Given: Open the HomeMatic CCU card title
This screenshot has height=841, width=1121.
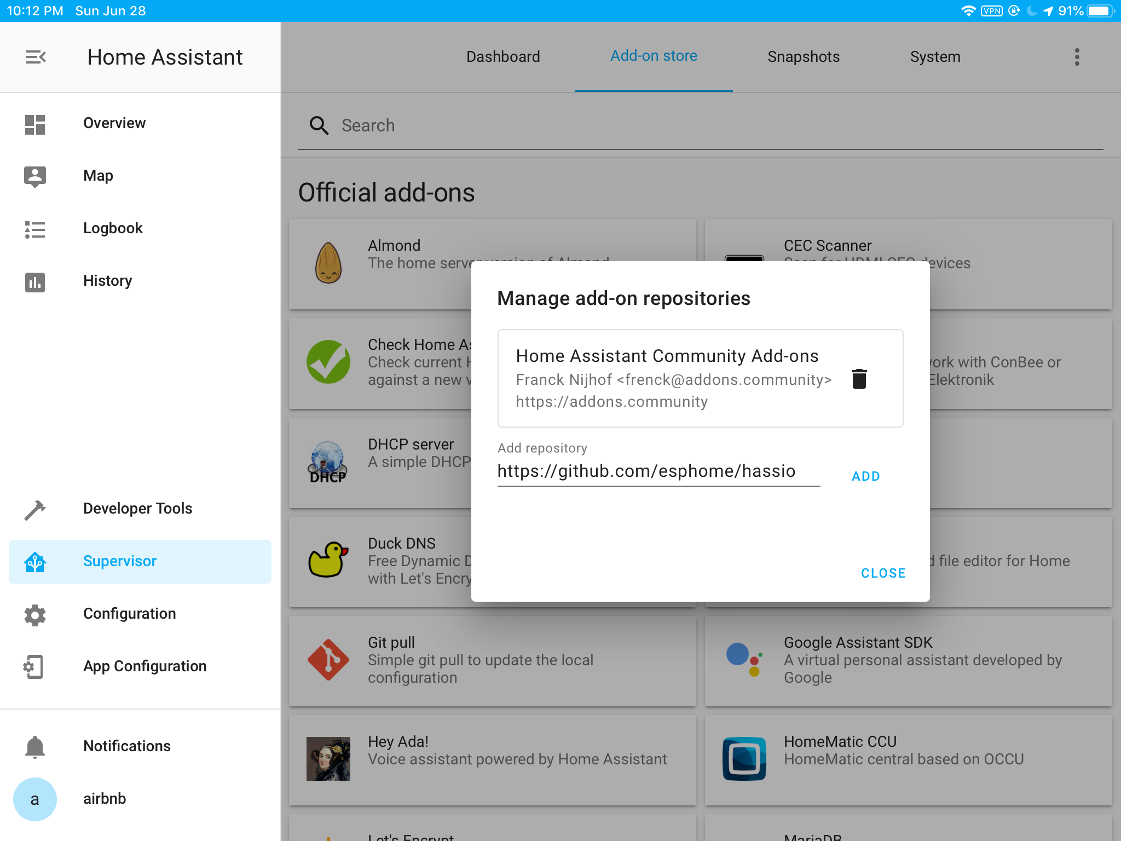Looking at the screenshot, I should pyautogui.click(x=840, y=741).
